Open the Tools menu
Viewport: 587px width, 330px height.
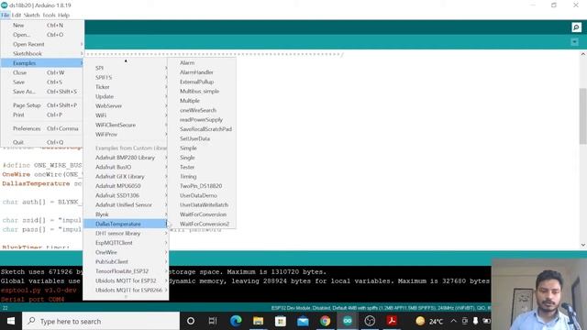click(49, 15)
